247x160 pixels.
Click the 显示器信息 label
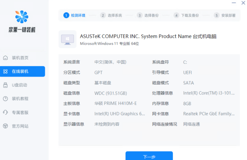(74, 124)
